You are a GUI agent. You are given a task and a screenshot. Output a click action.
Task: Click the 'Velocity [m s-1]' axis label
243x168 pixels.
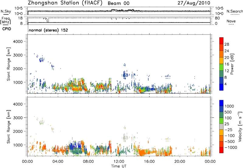coord(240,126)
